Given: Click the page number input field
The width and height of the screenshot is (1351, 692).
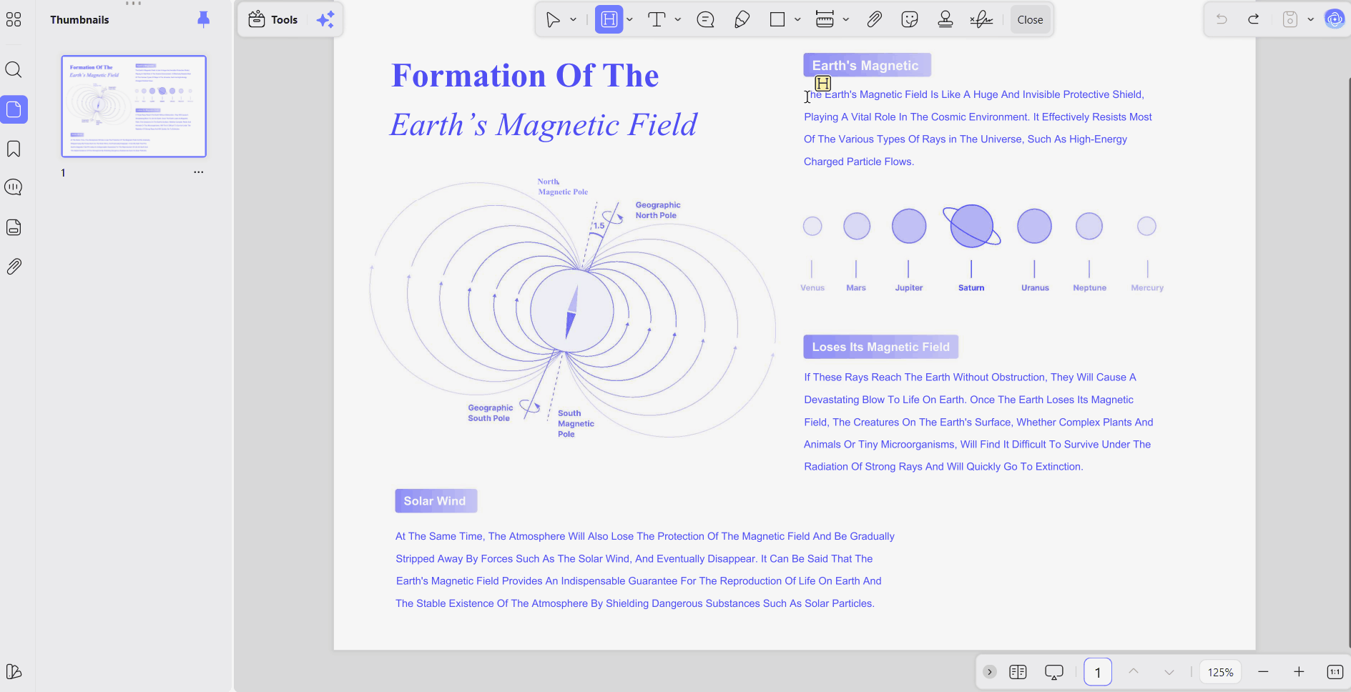Looking at the screenshot, I should point(1098,672).
